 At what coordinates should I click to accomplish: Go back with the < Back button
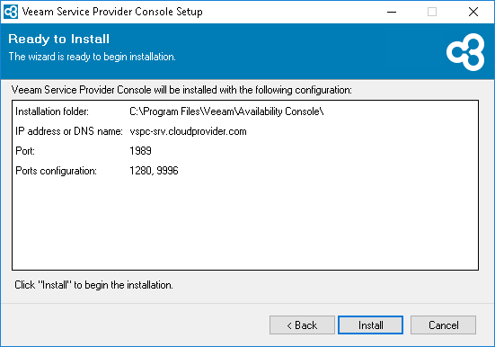[302, 325]
